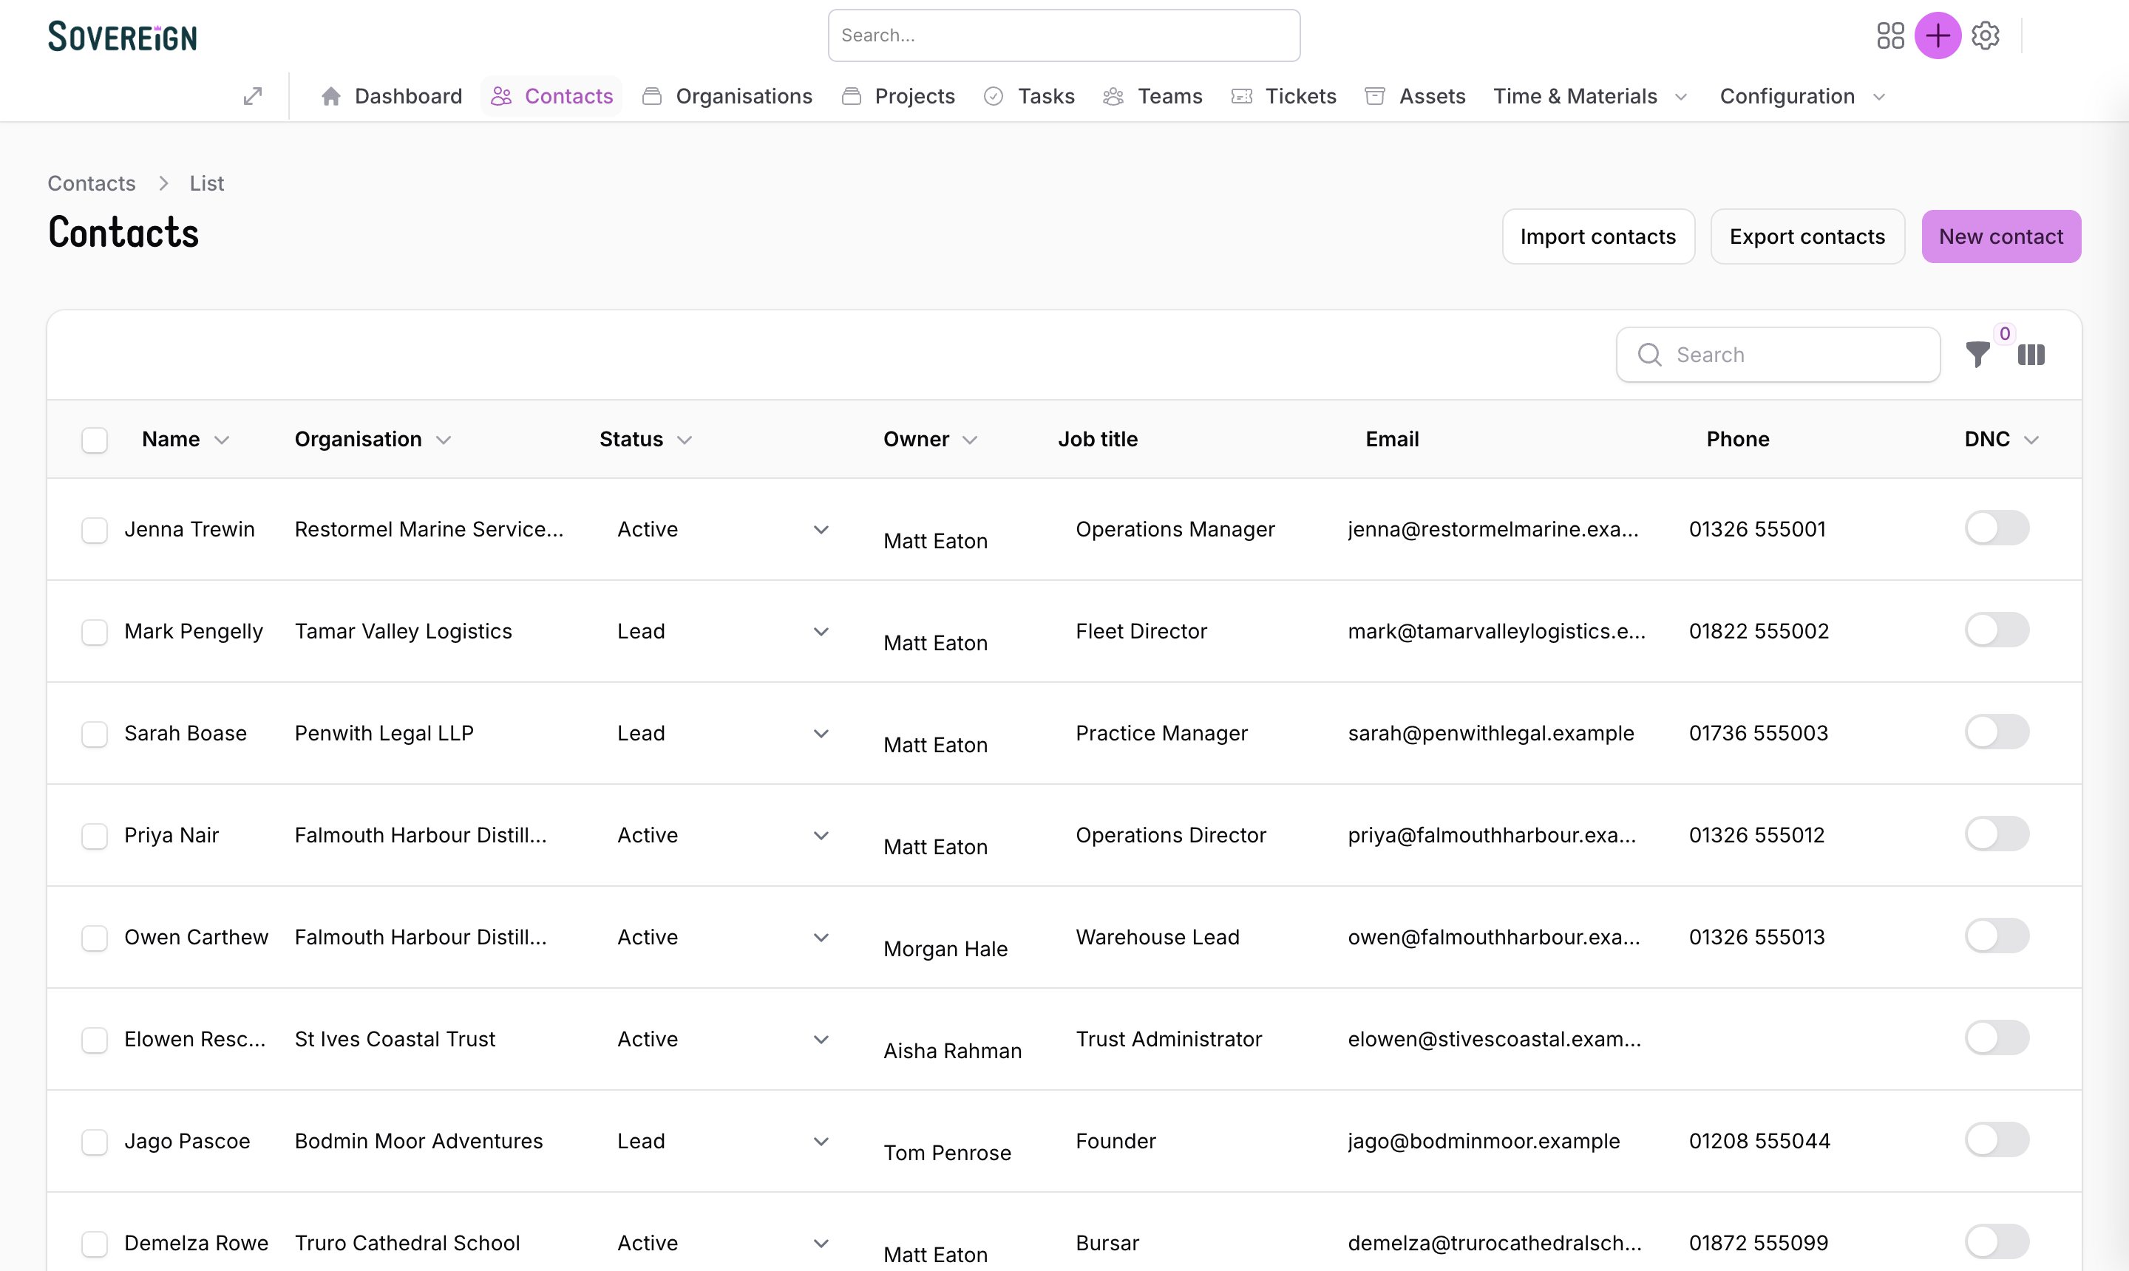Enable DNC toggle for Jenna Trewin
Screen dimensions: 2129x1271
tap(1997, 528)
